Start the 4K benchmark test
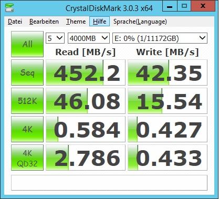Screen dimensions: 219x199 coord(27,129)
